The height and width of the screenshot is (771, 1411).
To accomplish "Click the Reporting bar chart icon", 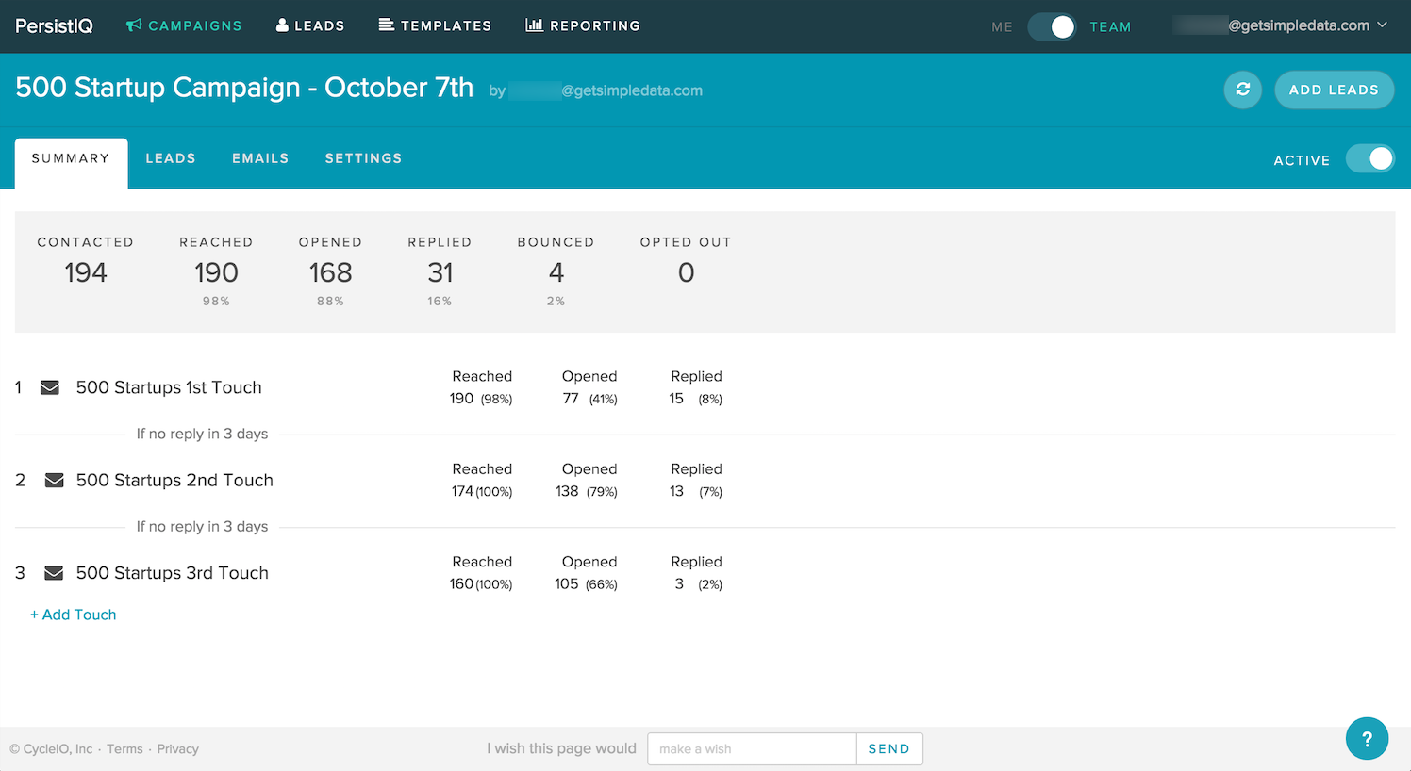I will pos(534,25).
